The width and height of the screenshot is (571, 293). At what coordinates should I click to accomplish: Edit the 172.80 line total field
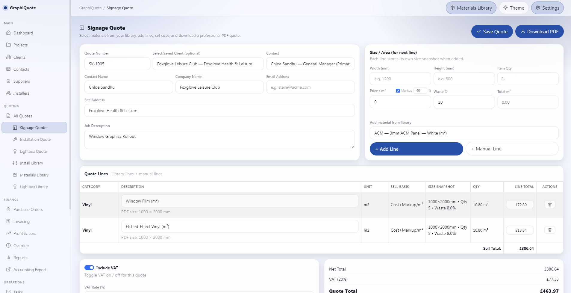[x=520, y=205]
